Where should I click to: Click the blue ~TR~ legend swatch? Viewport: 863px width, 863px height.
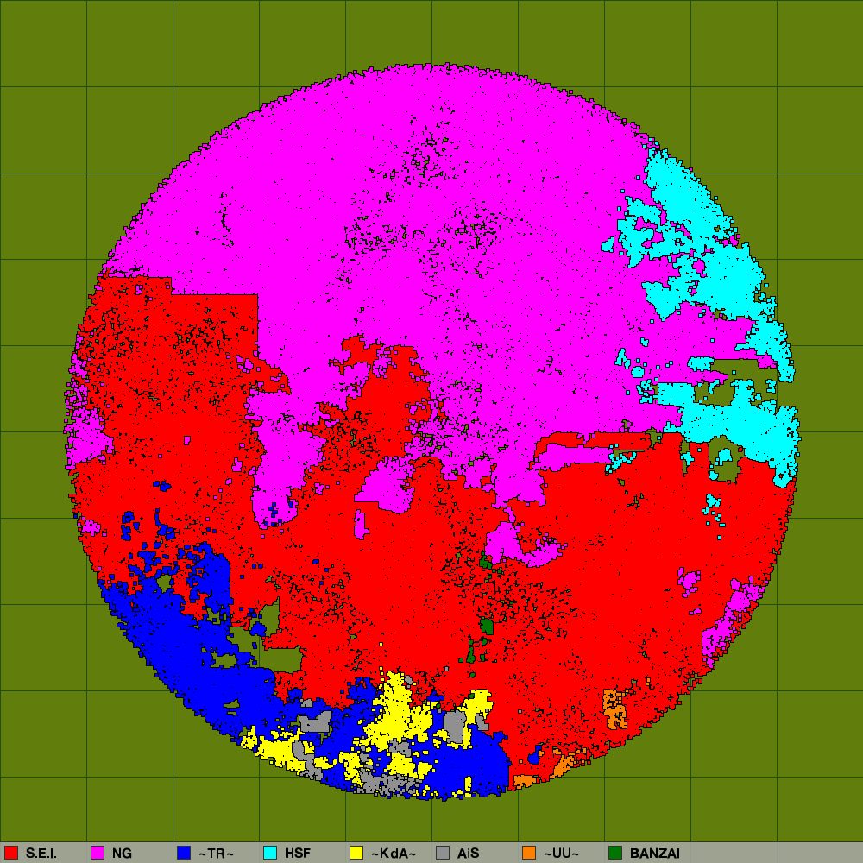click(184, 853)
